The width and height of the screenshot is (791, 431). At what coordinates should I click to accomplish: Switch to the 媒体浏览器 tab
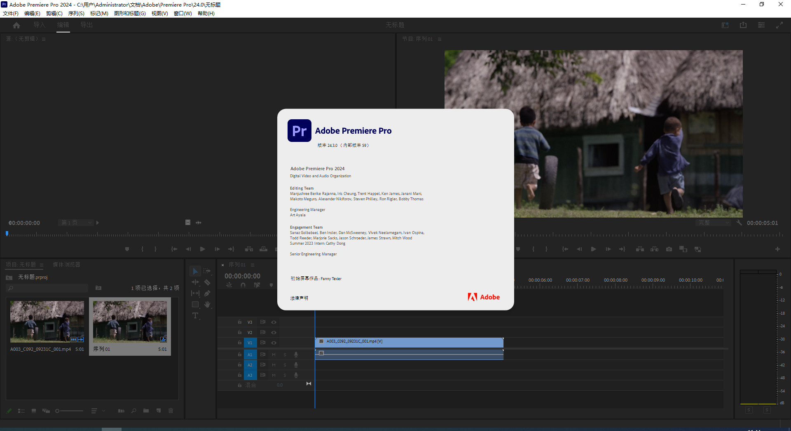click(x=66, y=265)
